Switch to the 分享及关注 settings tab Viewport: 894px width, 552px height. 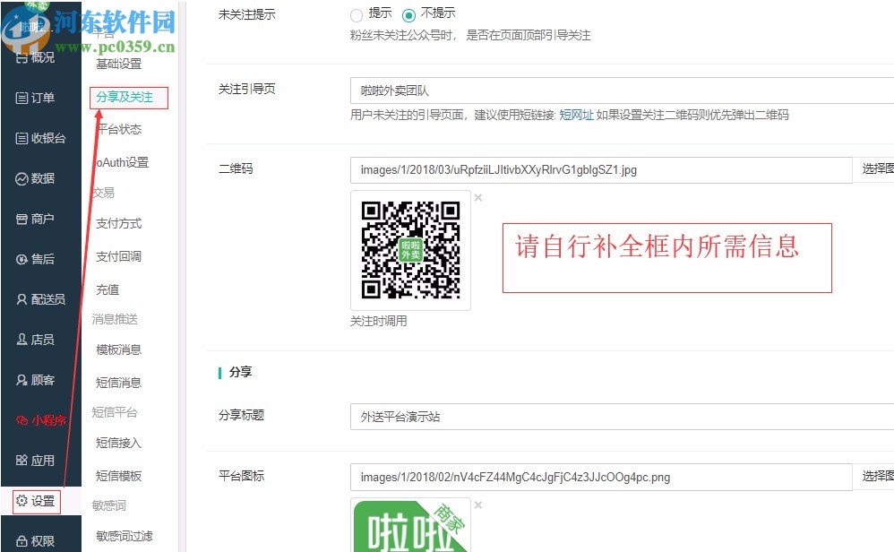click(126, 97)
